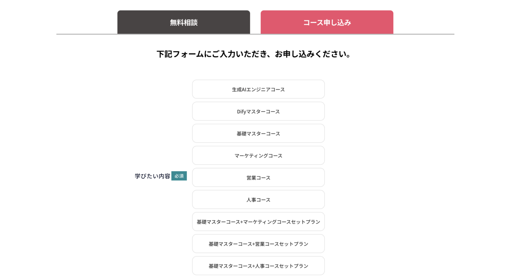Select the マーケティングコース option
This screenshot has width=509, height=278.
(x=258, y=155)
